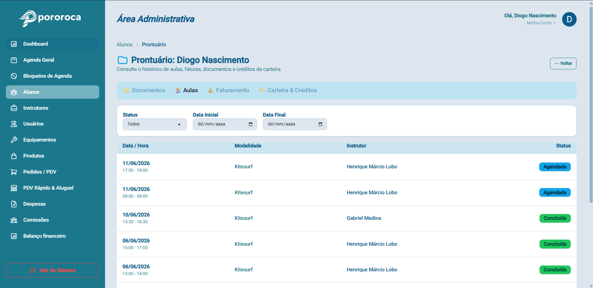Select the Aulas tab

pos(187,90)
